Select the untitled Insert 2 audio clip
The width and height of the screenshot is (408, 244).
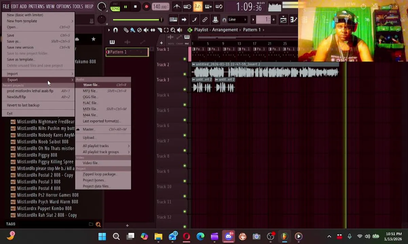(265, 69)
